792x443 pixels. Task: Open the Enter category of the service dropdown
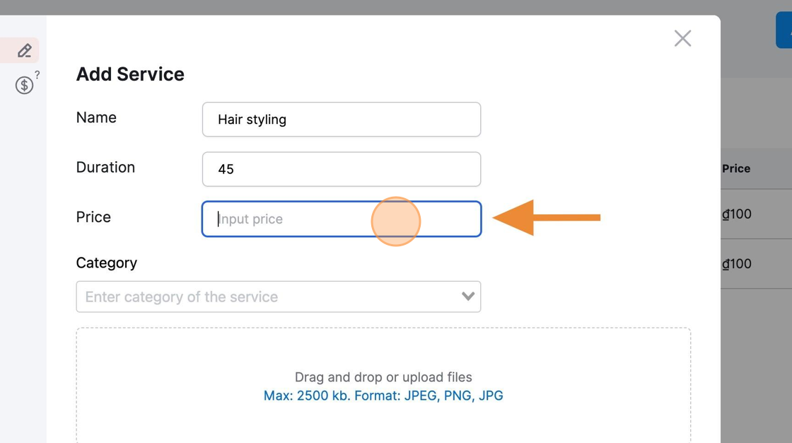click(279, 297)
